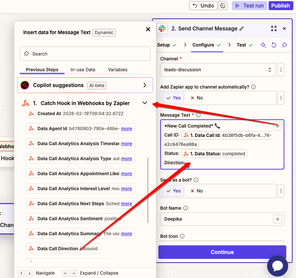Click the circular-arrow refresh icon beside Test

(x=274, y=45)
